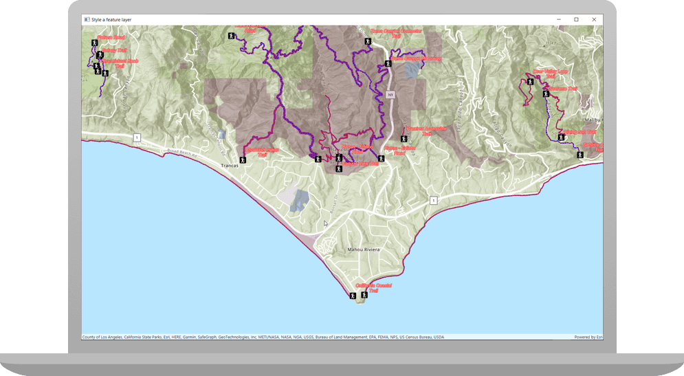Close the Style a feature layer window
Screen dimensions: 684x376
(x=594, y=19)
